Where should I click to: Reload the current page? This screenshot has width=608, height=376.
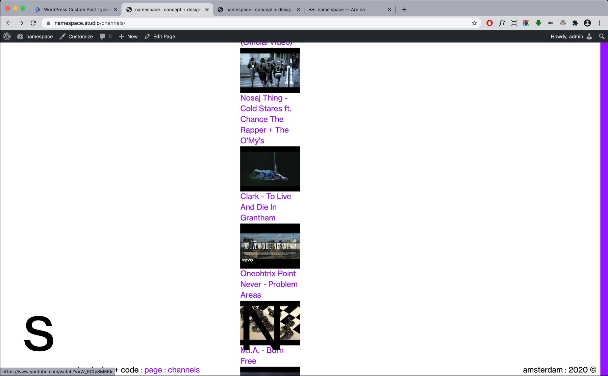(x=33, y=23)
